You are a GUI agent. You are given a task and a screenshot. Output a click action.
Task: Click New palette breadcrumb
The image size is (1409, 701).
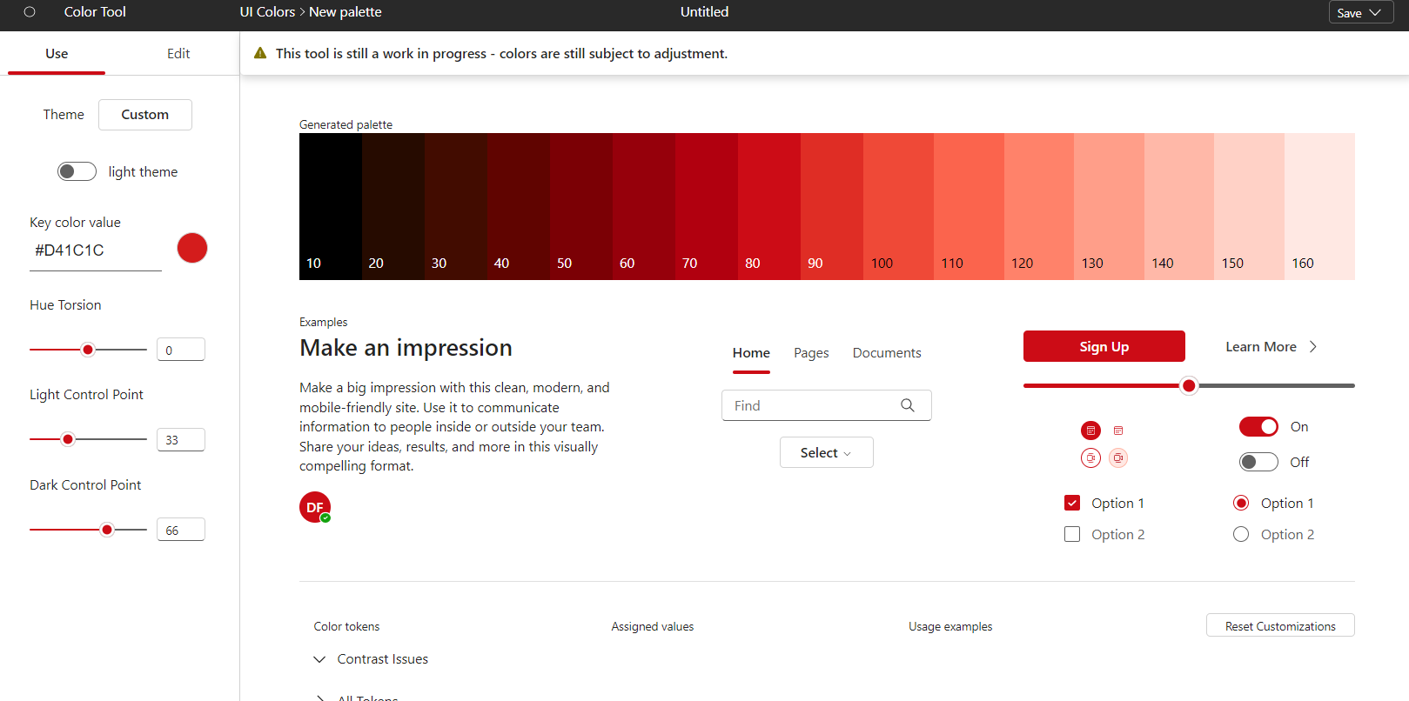346,12
